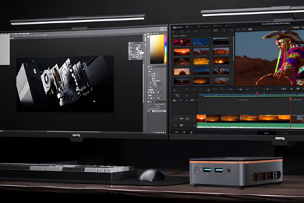The height and width of the screenshot is (203, 304).
Task: Select the green audio waveform clip
Action: click(x=250, y=126)
